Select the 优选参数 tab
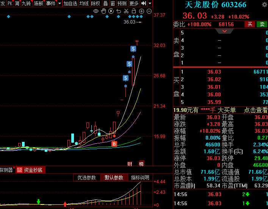Image resolution: width=268 pixels, height=209 pixels. (87, 178)
